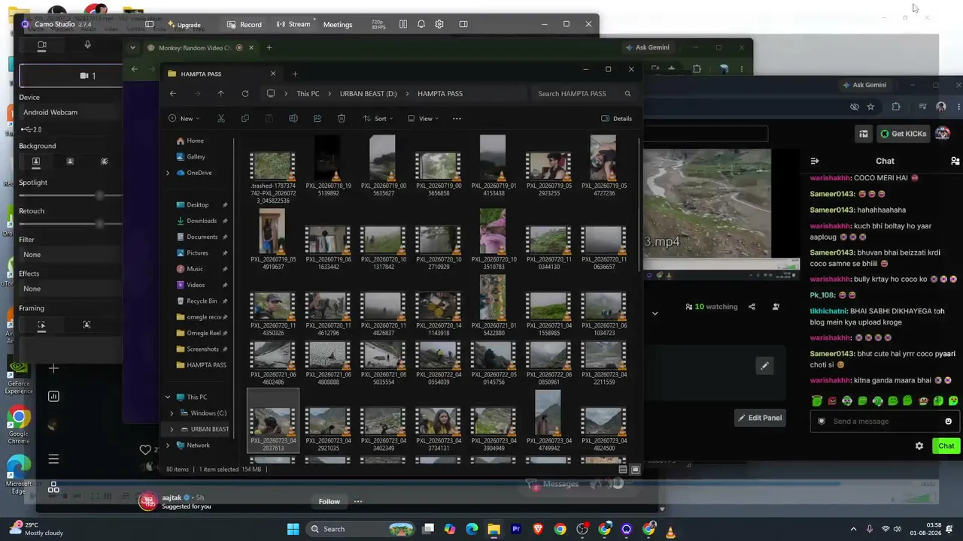
Task: Go back in File Explorer navigation
Action: pos(172,94)
